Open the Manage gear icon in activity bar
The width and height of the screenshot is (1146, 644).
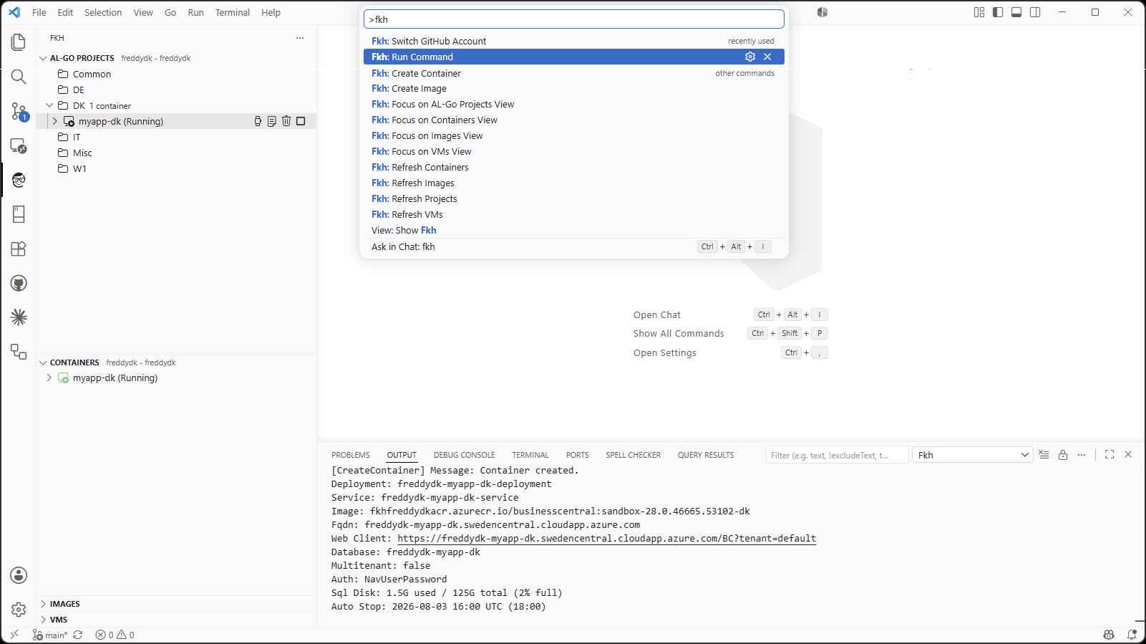[x=19, y=610]
